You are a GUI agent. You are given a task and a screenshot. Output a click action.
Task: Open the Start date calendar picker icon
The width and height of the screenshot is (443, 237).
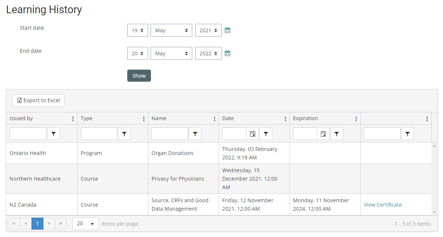tap(227, 30)
